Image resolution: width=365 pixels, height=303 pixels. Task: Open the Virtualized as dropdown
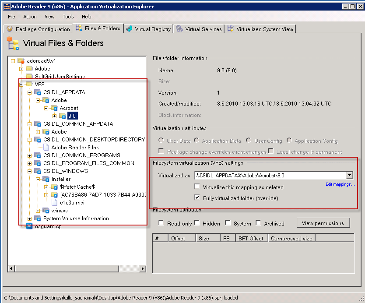pyautogui.click(x=349, y=176)
